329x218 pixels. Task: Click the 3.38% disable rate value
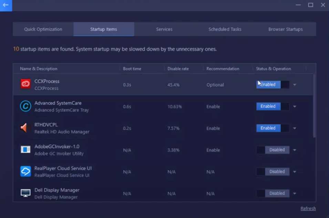click(173, 150)
